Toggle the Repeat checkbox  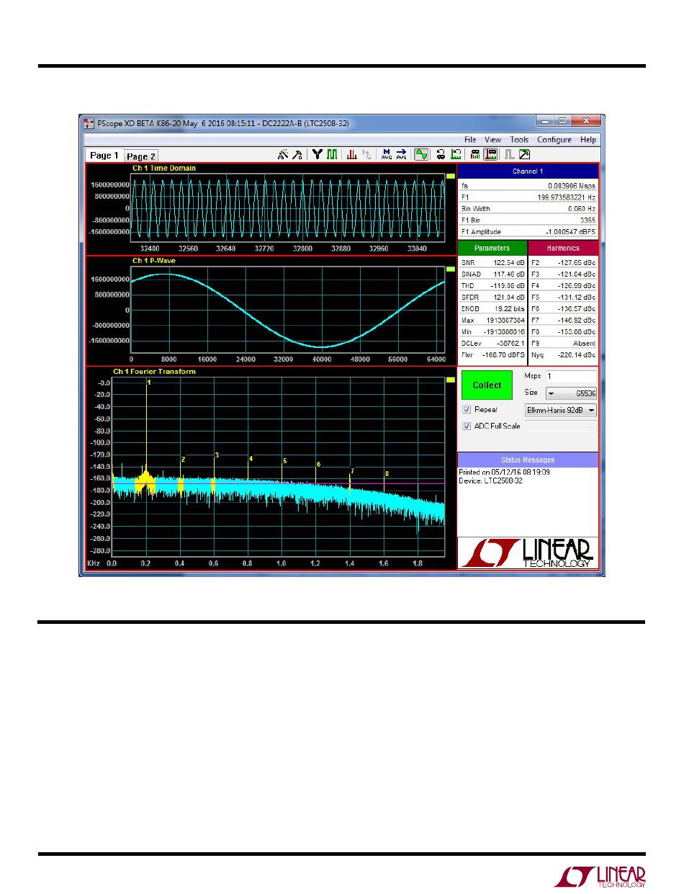coord(467,409)
